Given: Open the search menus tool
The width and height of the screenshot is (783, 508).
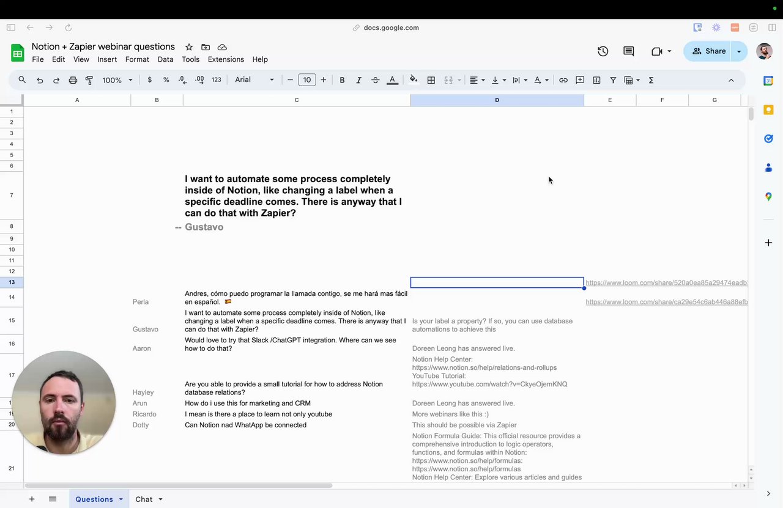Looking at the screenshot, I should click(x=22, y=80).
